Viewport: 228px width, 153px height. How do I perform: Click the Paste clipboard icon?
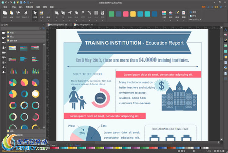[x=11, y=13]
